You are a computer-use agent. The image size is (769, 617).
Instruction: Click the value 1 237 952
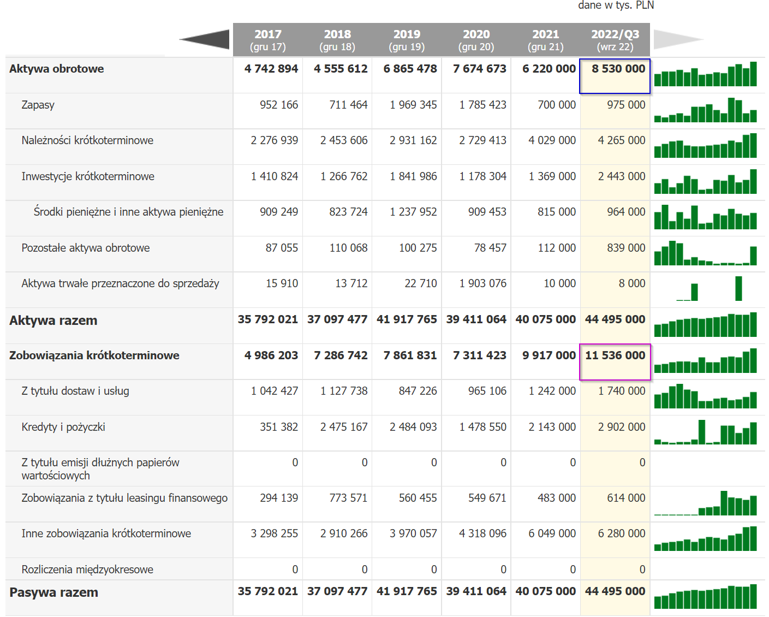pos(413,212)
